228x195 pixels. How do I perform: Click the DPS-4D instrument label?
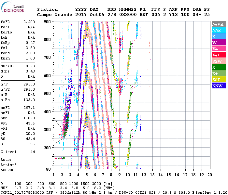126,192
